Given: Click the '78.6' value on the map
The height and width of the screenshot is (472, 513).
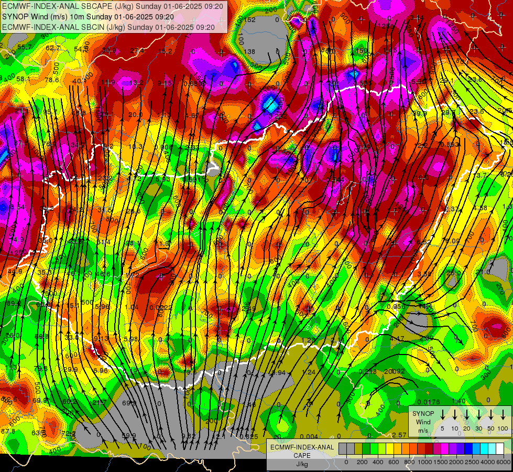Looking at the screenshot, I should 52,80.
